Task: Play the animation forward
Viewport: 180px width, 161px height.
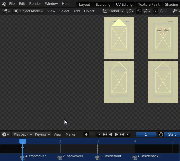Action: (116, 134)
